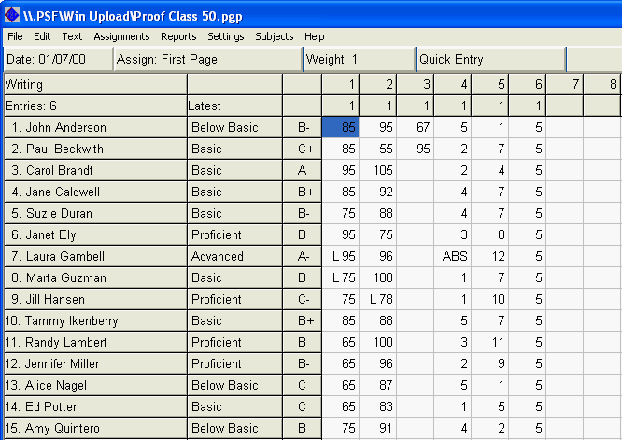This screenshot has height=440, width=622.
Task: Click the Weight: 1 field
Action: pos(360,59)
